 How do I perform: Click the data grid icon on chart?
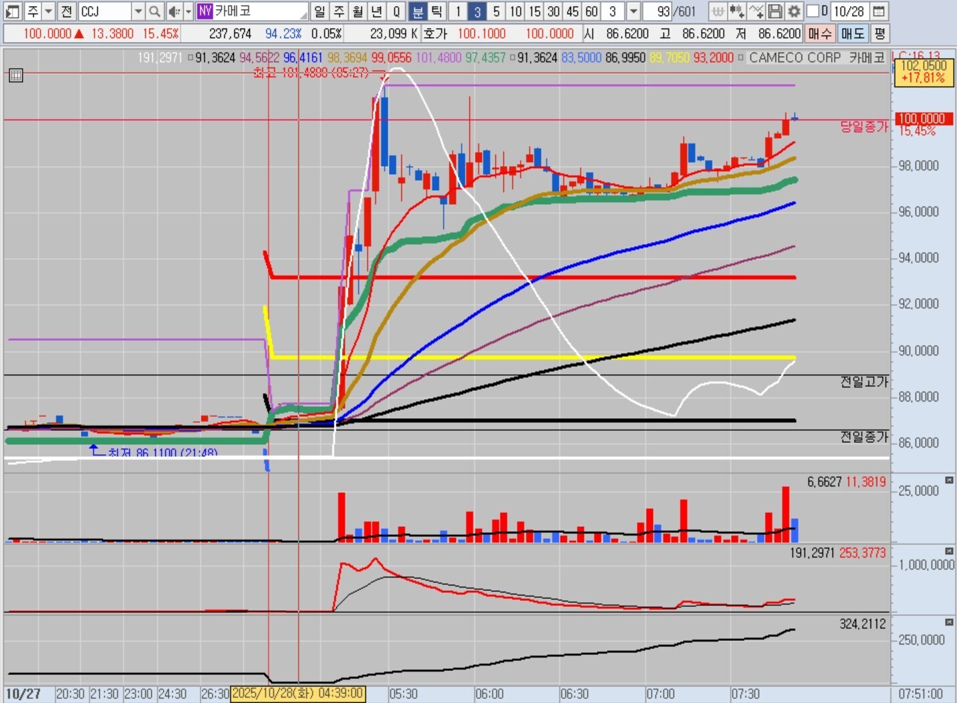point(16,75)
